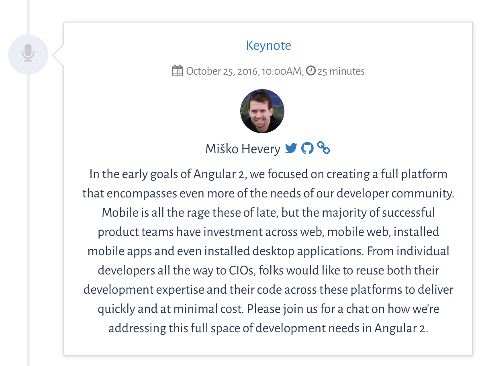The image size is (482, 366).
Task: Open Miško Hevery's GitHub profile icon
Action: pos(307,148)
